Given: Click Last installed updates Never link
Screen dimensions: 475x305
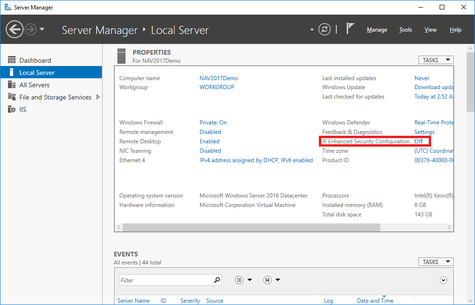Looking at the screenshot, I should tap(422, 78).
